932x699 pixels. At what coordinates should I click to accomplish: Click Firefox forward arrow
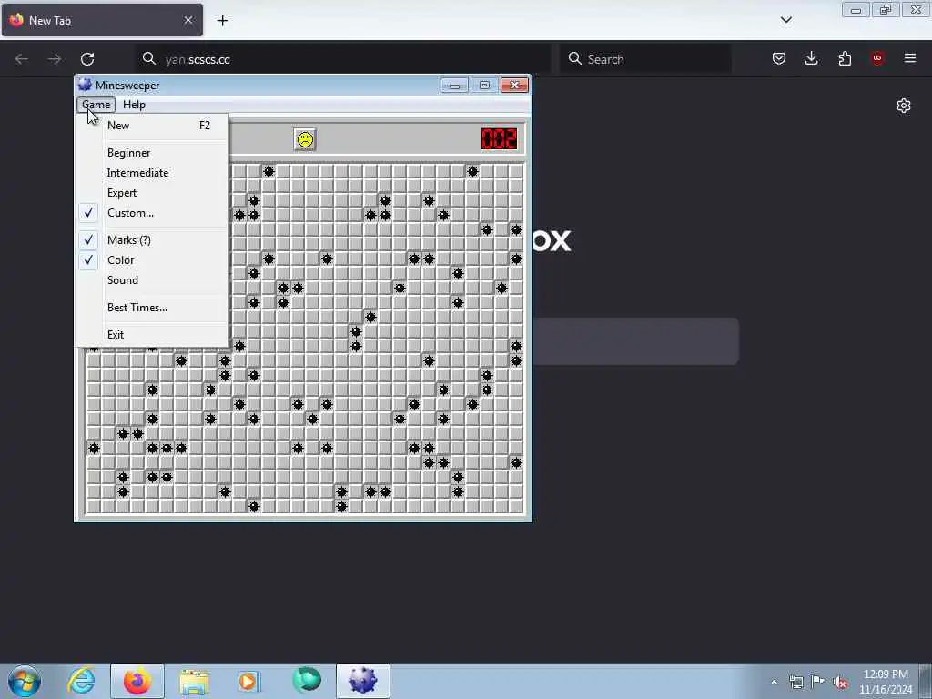click(x=54, y=59)
